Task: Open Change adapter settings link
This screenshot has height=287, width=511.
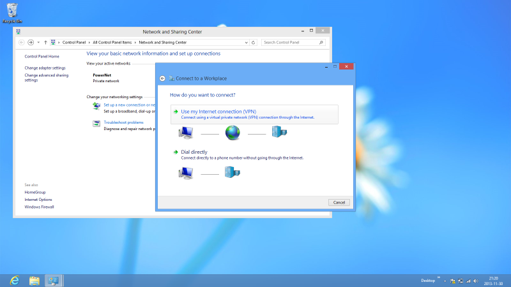Action: coord(45,68)
